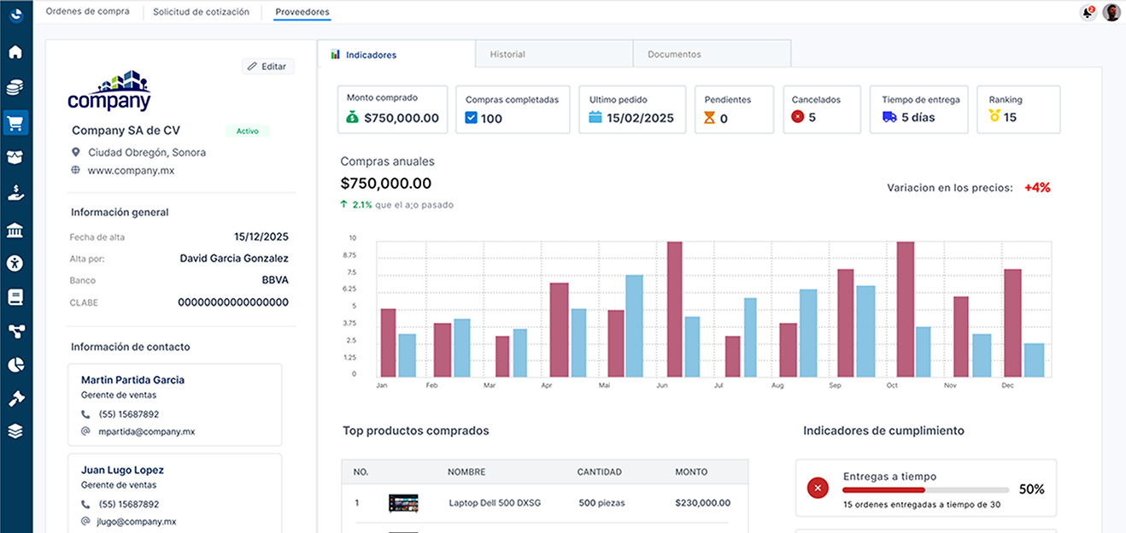Viewport: 1126px width, 533px height.
Task: Click the user profile avatar
Action: coord(1111,12)
